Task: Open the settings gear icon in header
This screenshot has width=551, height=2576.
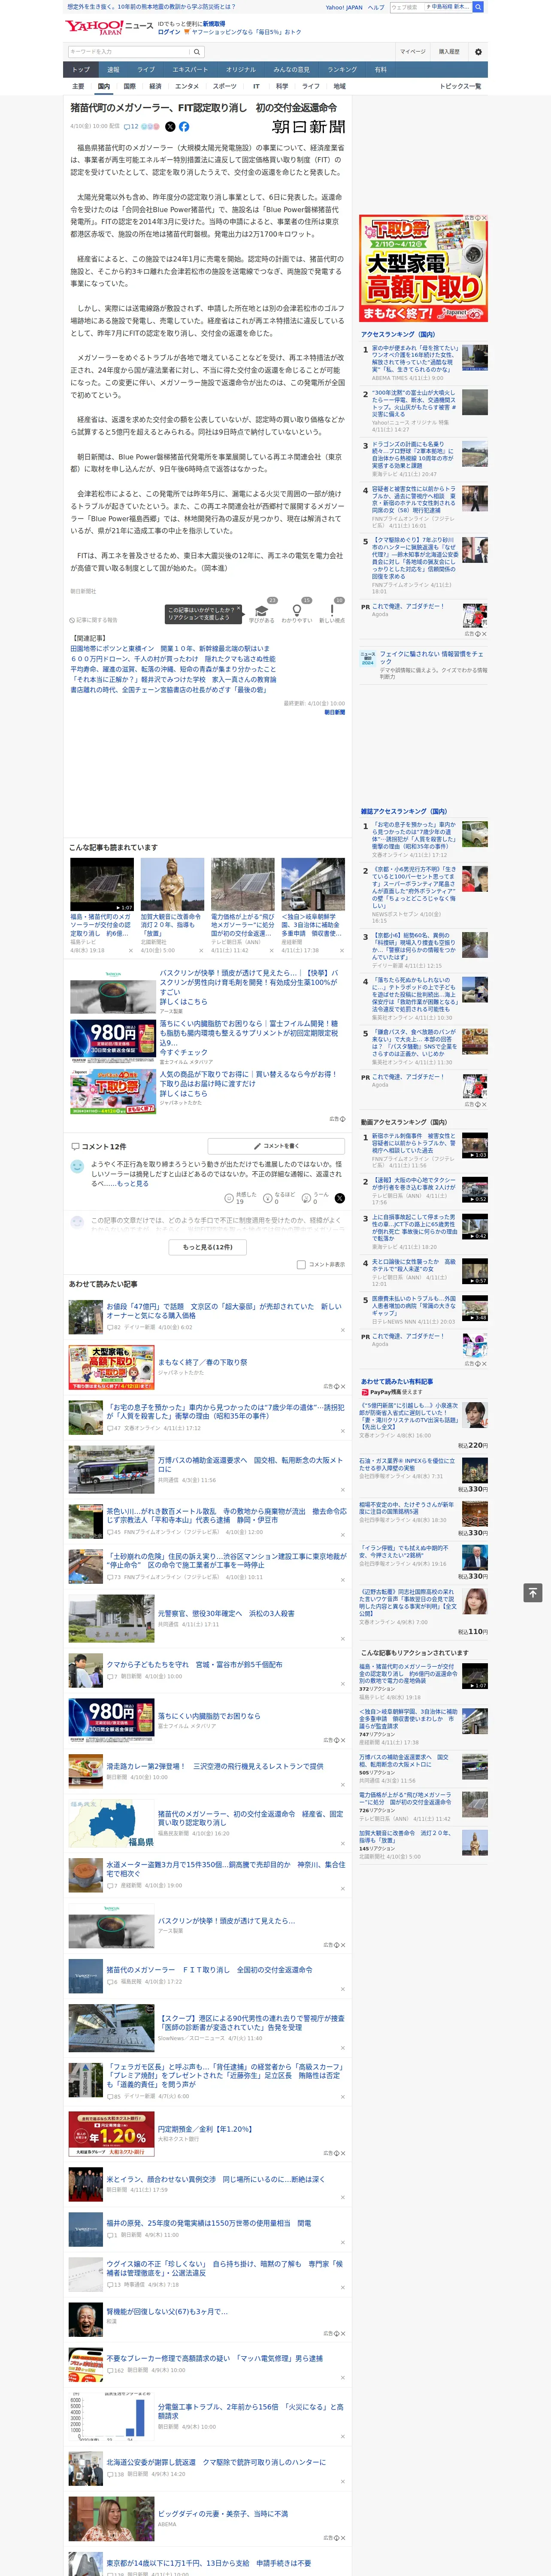Action: tap(478, 52)
